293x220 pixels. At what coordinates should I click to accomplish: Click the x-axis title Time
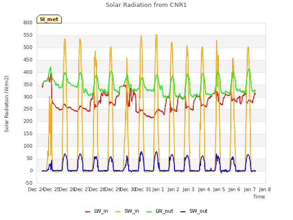tap(259, 197)
